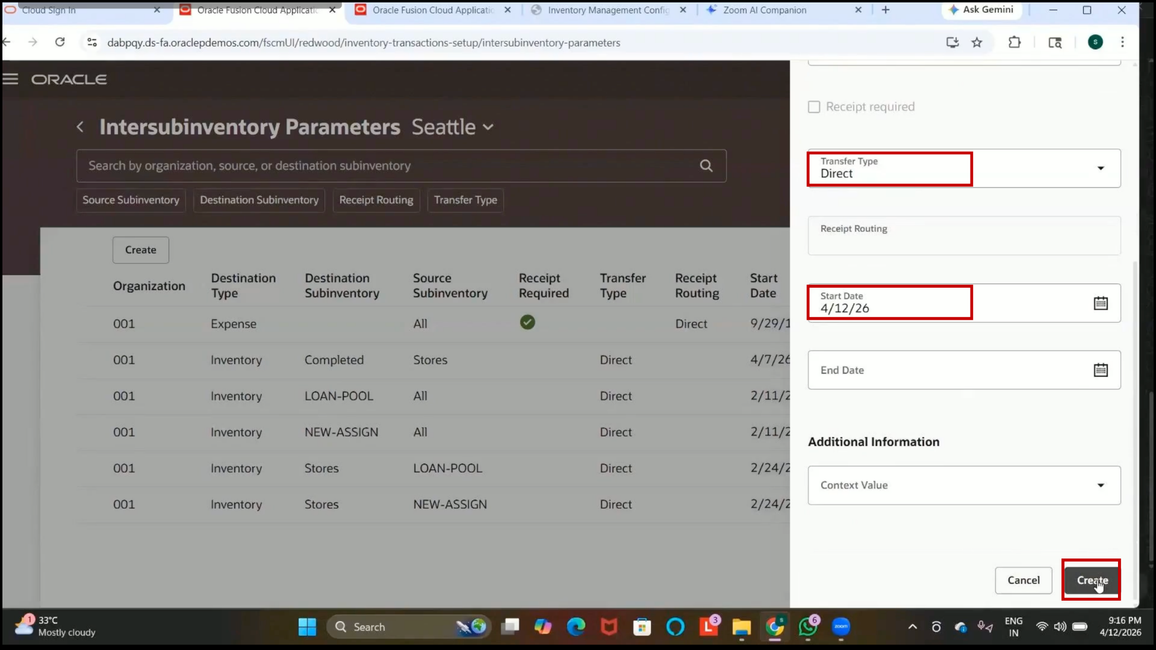Expand the Context Value dropdown
Viewport: 1156px width, 650px height.
1101,485
